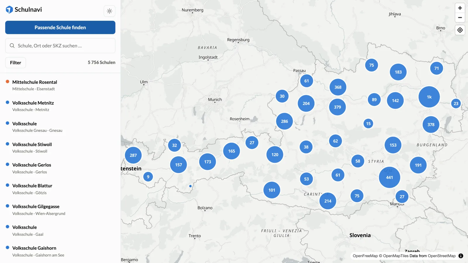Zoom in on the map
The width and height of the screenshot is (468, 263).
pyautogui.click(x=460, y=8)
